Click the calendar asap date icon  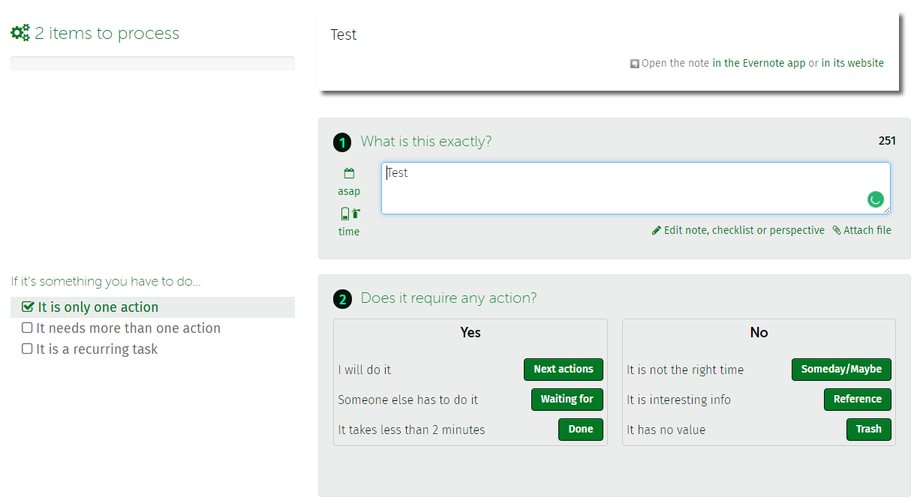click(x=349, y=174)
